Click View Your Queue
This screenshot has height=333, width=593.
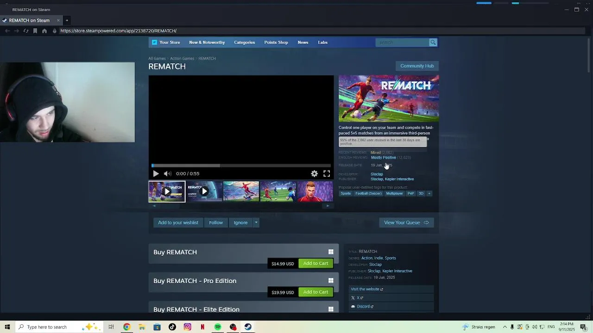pos(406,222)
